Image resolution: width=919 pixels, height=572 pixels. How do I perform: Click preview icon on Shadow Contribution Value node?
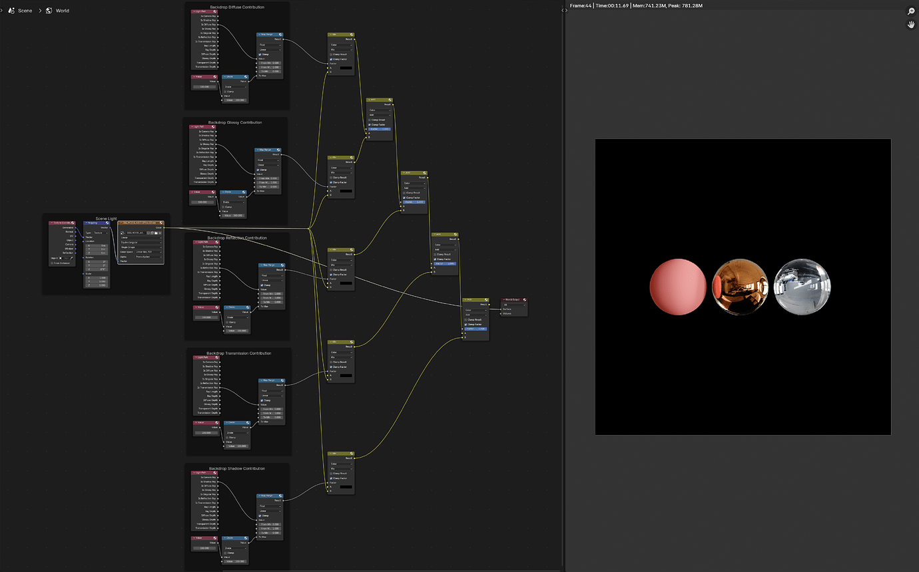click(x=214, y=538)
